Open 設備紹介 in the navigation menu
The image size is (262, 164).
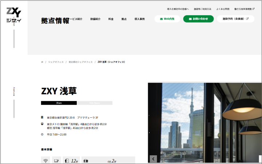[95, 19]
